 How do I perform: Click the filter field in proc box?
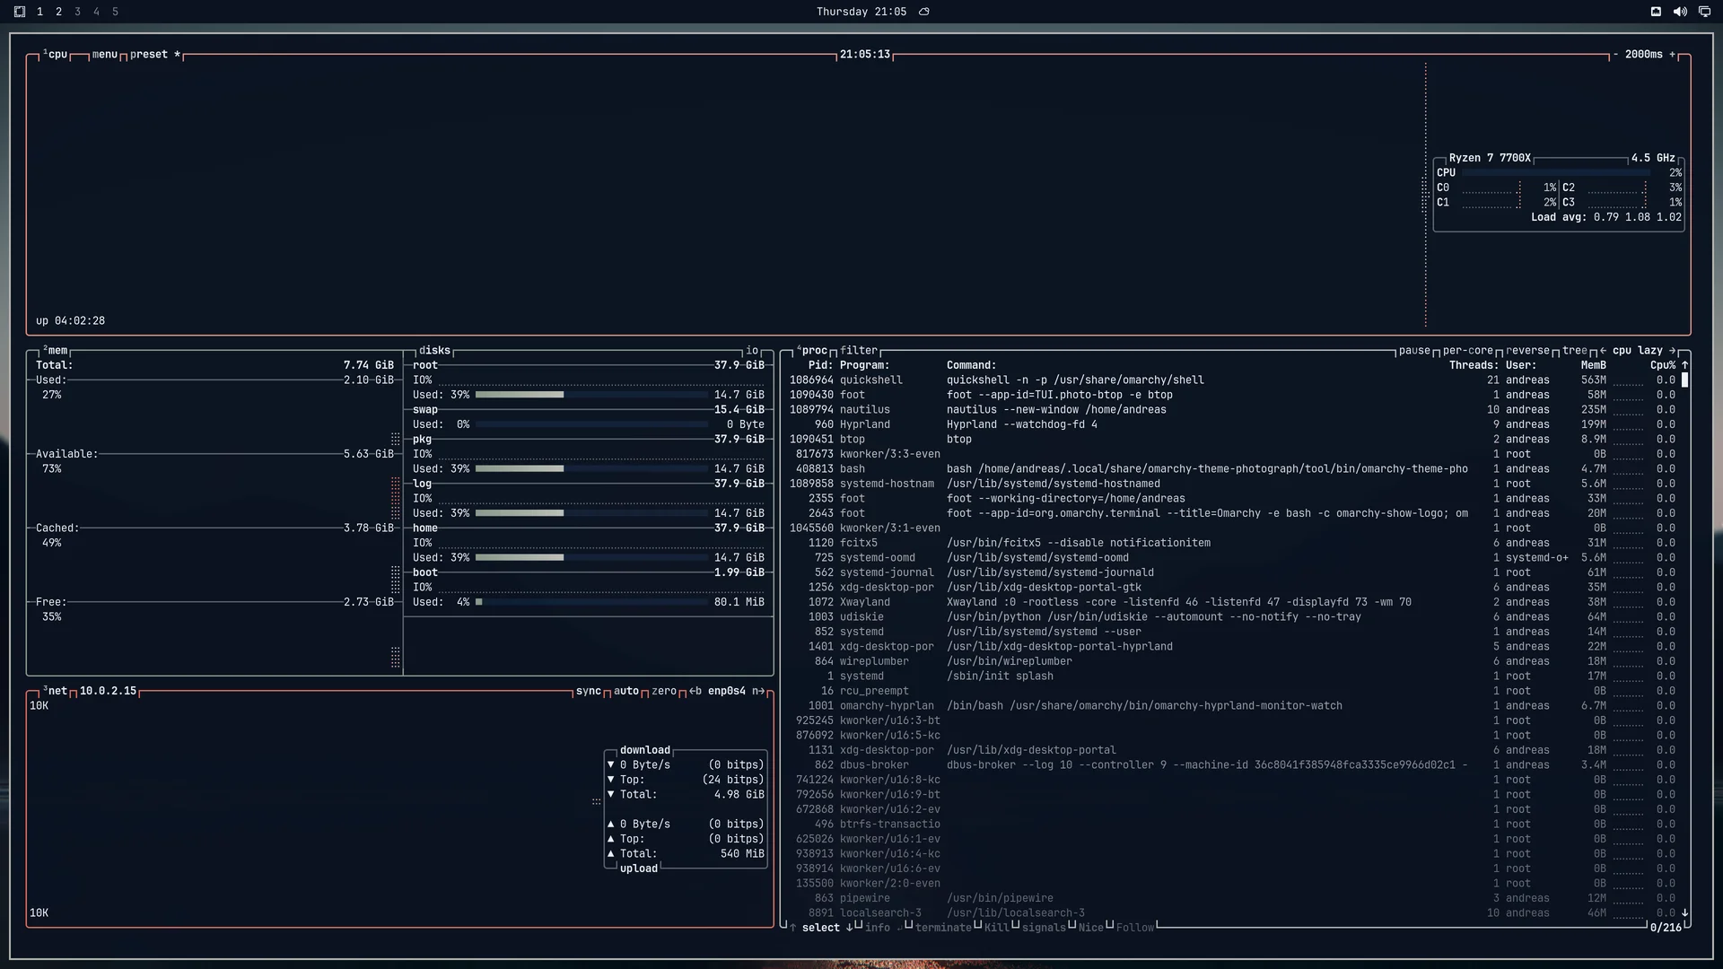[x=859, y=351]
